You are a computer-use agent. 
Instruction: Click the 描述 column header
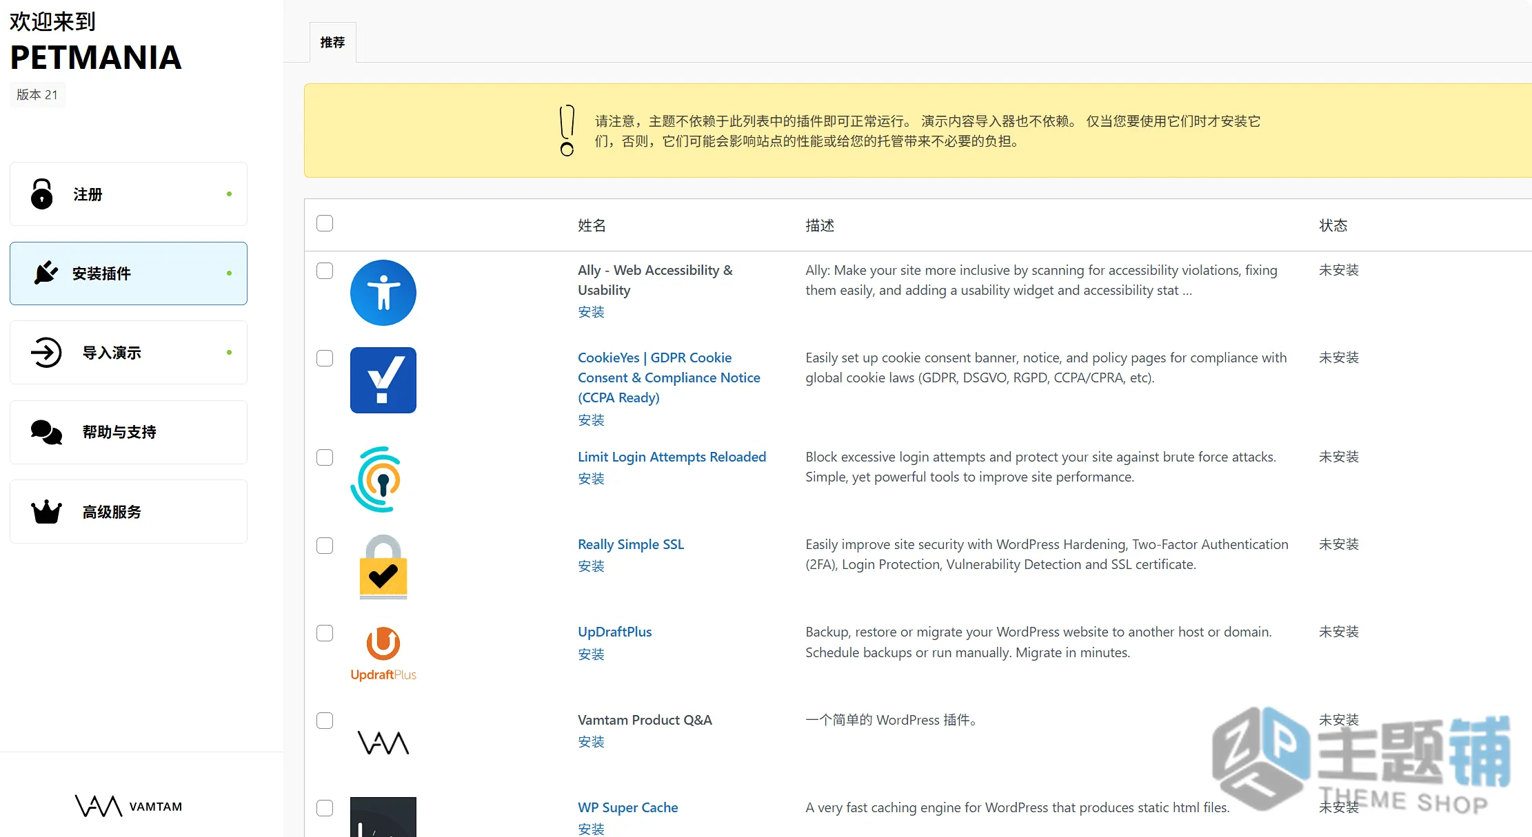820,225
